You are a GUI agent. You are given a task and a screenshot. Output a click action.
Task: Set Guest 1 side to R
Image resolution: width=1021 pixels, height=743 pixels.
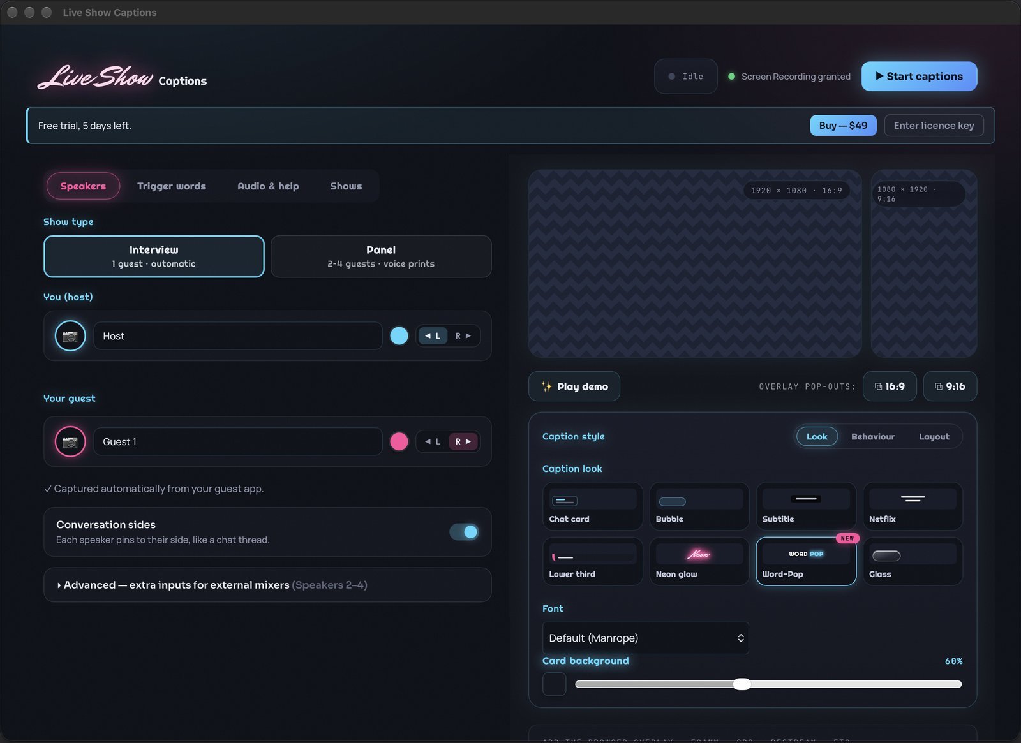pos(463,441)
